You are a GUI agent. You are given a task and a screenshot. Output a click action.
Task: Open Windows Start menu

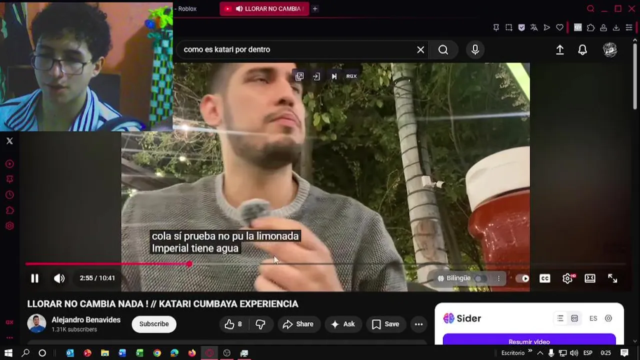click(x=8, y=353)
